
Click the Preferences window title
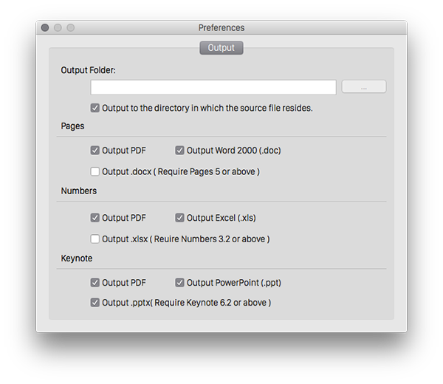pyautogui.click(x=221, y=27)
